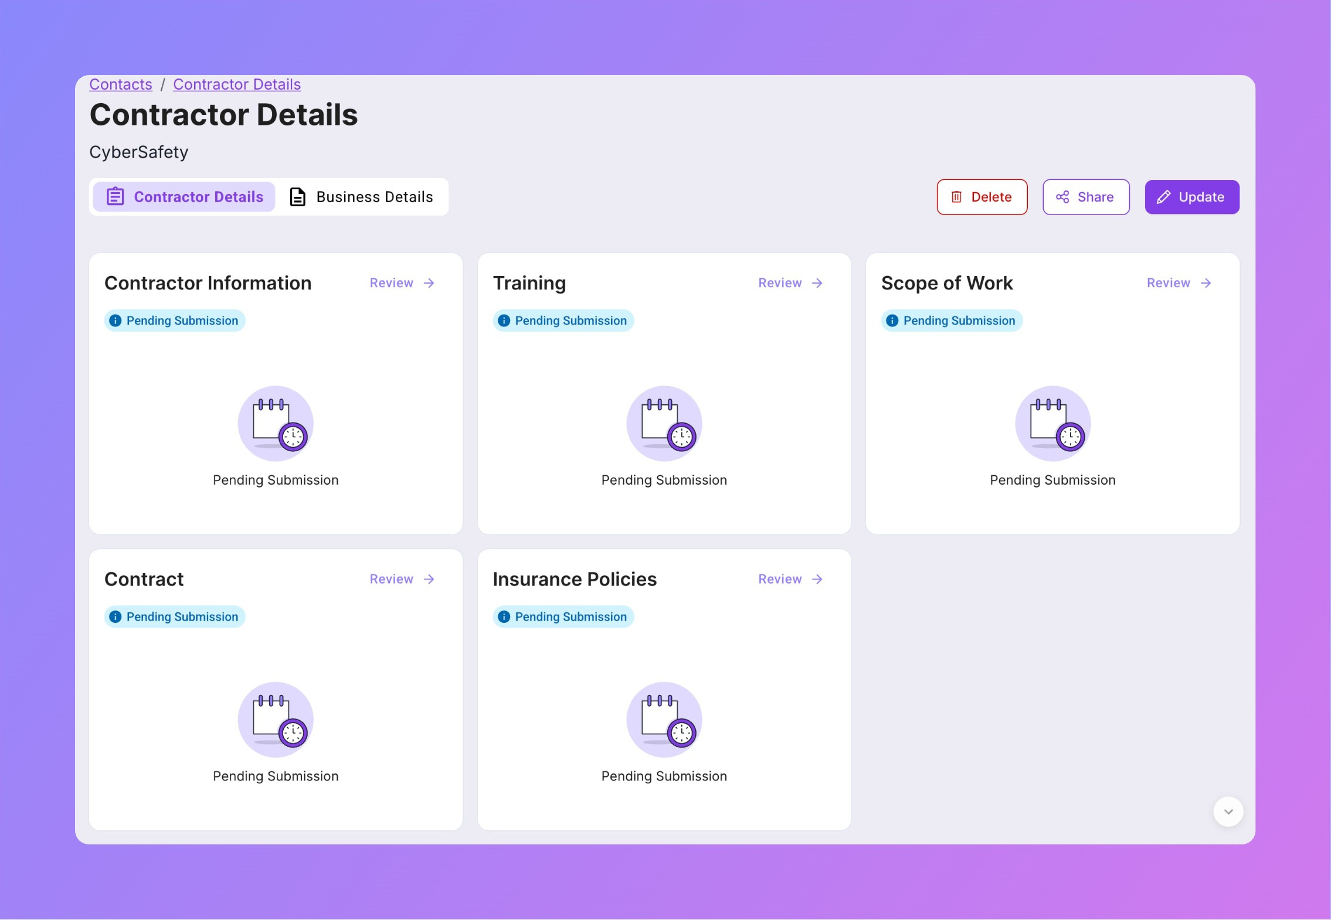Click the Scope of Work Pending Submission badge
1331x920 pixels.
952,321
